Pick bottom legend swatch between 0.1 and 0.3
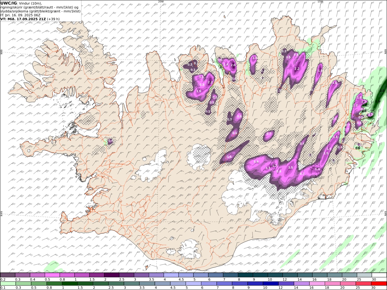Screen dimensions: 387x290 (x=8, y=283)
